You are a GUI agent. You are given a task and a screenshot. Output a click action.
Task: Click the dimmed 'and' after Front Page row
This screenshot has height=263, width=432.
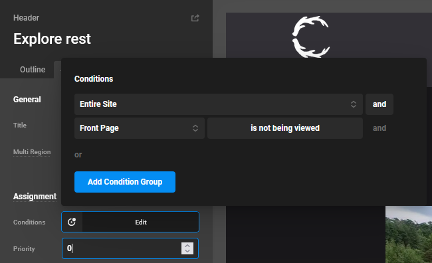(x=379, y=128)
